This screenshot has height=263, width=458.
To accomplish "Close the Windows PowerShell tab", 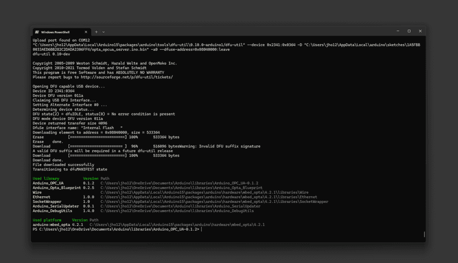I will coord(86,32).
